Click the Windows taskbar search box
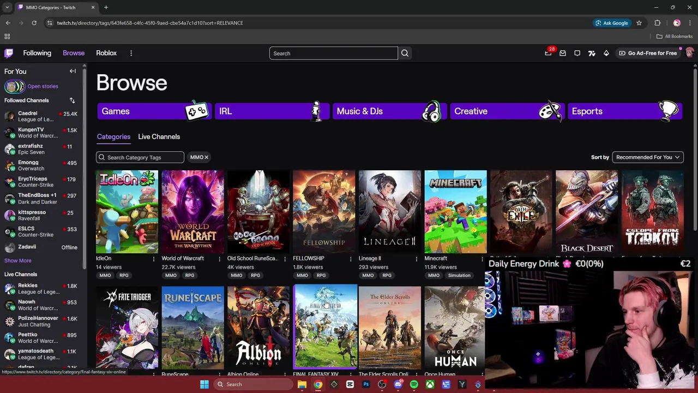The width and height of the screenshot is (698, 393). [x=253, y=384]
